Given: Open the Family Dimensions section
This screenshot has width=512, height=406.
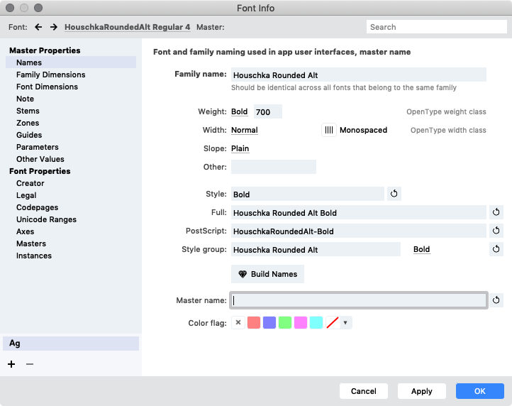Looking at the screenshot, I should tap(50, 75).
